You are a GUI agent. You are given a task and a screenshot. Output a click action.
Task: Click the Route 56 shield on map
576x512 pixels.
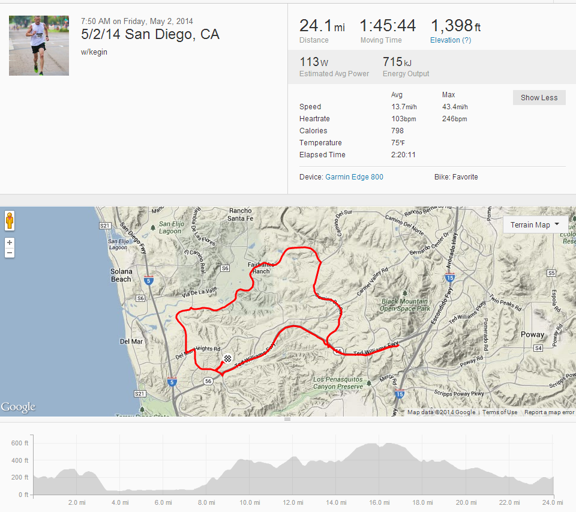[x=208, y=381]
